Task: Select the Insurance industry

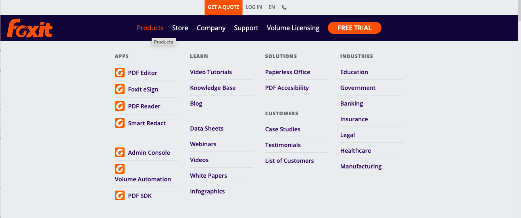Action: [x=354, y=119]
